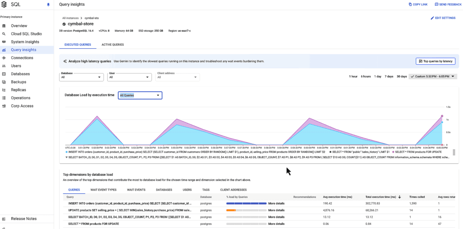Viewport: 463px width, 229px height.
Task: Click the SQL product logo icon
Action: 4,5
